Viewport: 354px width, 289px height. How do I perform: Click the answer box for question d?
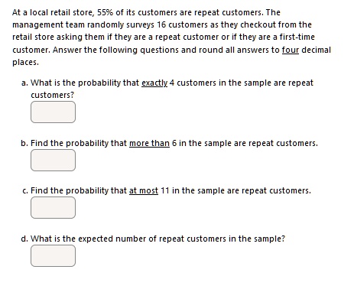coord(53,256)
